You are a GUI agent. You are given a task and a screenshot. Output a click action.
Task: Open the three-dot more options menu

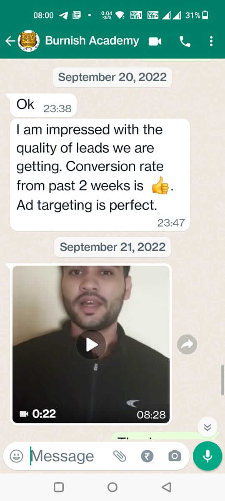(x=211, y=41)
